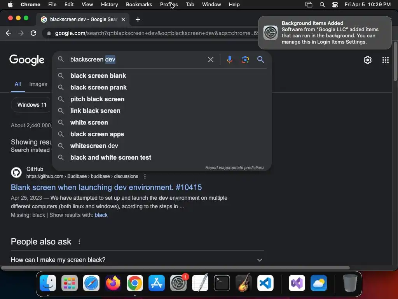Open the Google apps grid icon
Viewport: 398px width, 299px height.
(x=385, y=60)
